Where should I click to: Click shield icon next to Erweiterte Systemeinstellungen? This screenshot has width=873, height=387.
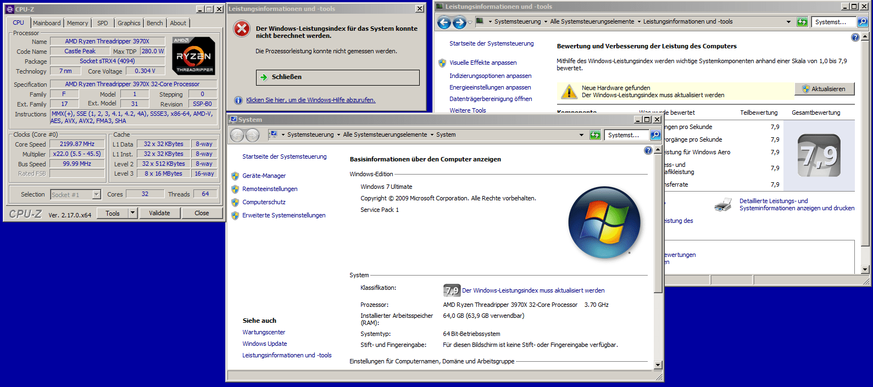click(235, 215)
